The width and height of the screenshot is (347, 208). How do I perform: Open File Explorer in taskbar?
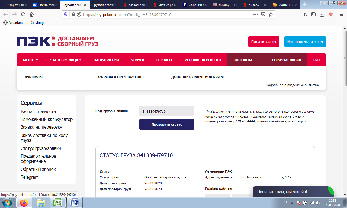point(41,203)
